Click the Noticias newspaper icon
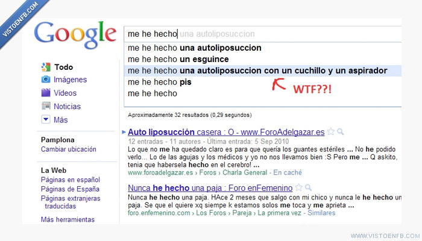Screen dimensions: 422x241 [46, 106]
